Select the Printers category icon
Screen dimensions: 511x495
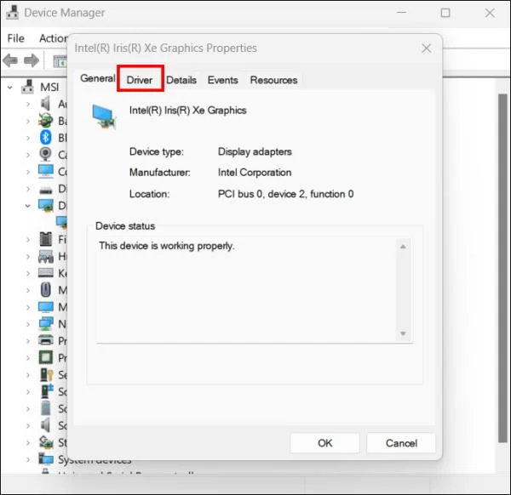point(46,340)
